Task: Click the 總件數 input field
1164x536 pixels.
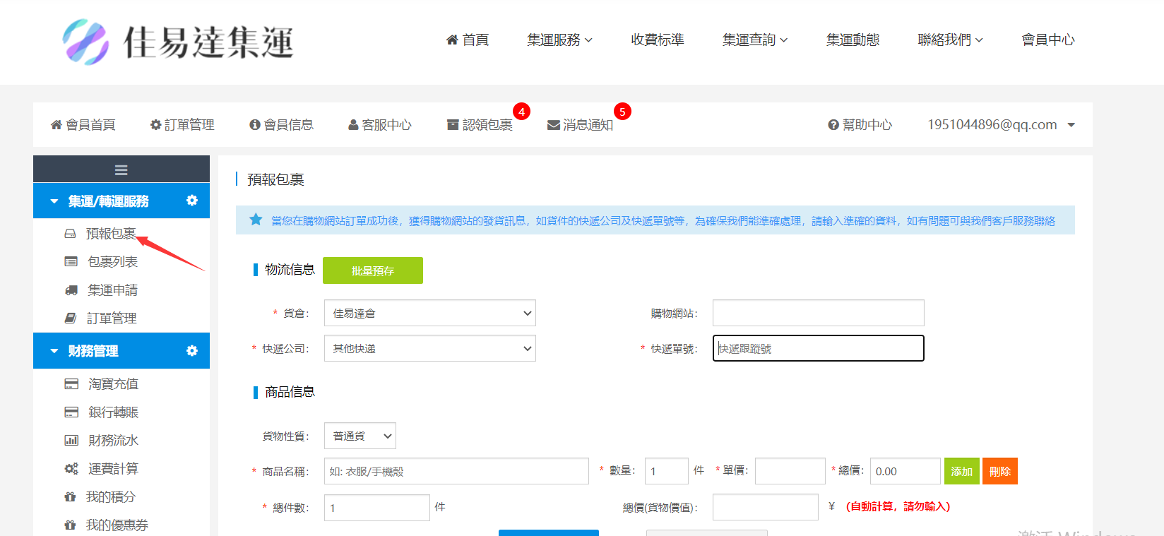Action: coord(377,507)
